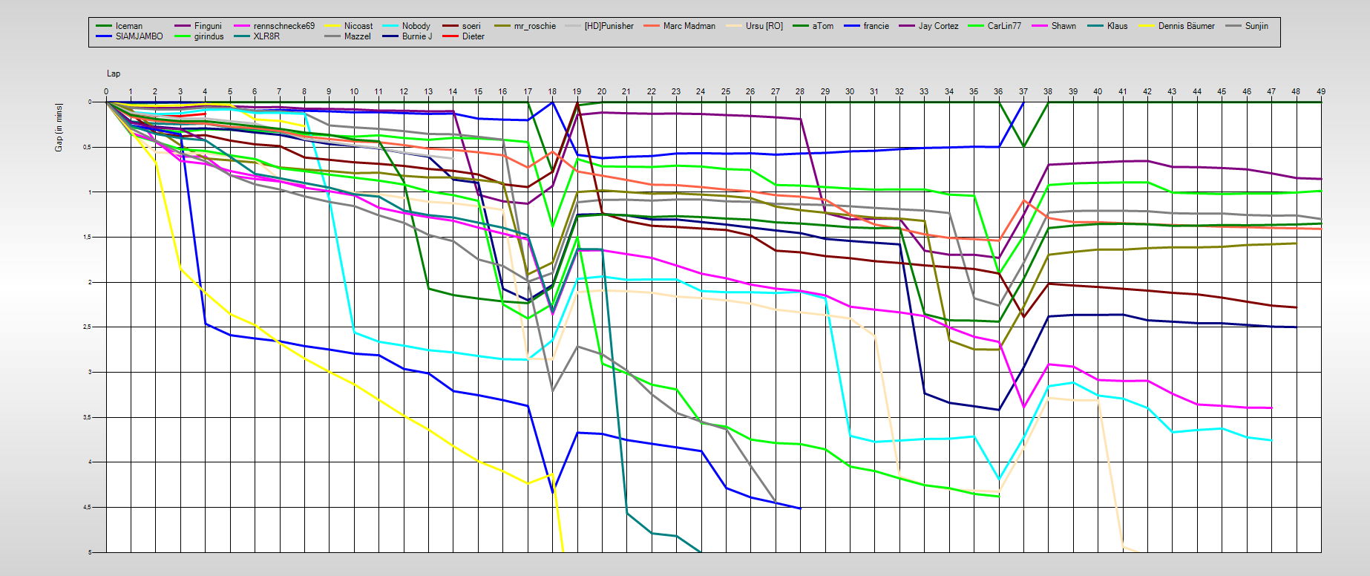The width and height of the screenshot is (1370, 576).
Task: Select the Burnie J legend entry
Action: click(x=416, y=36)
